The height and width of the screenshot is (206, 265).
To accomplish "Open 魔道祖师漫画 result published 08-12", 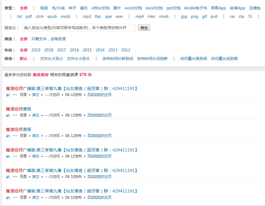I will pos(18,130).
